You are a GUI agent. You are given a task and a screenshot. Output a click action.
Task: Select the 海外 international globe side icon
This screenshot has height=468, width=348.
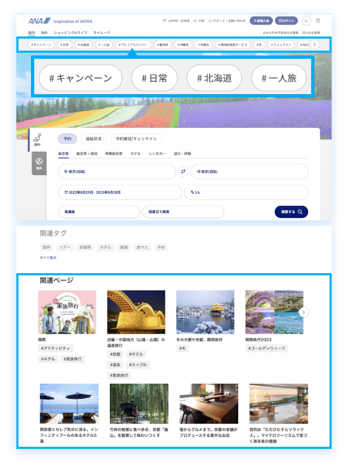click(x=39, y=163)
